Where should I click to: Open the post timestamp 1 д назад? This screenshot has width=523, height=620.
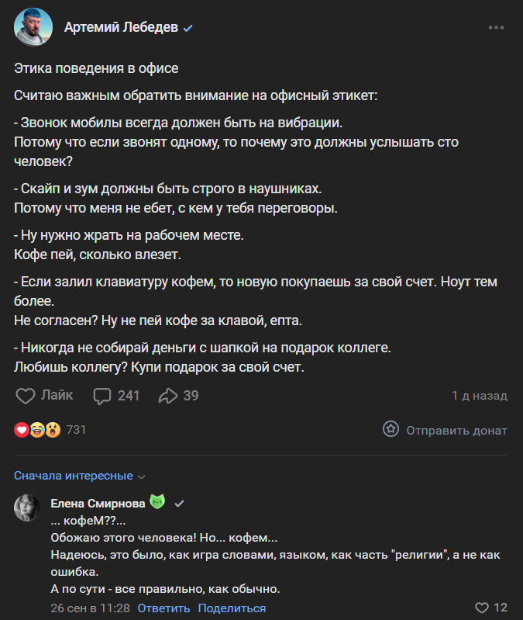point(480,396)
